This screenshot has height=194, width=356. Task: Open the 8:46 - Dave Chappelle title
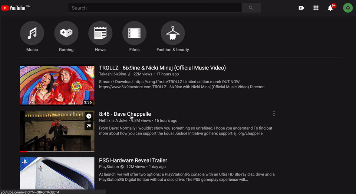(x=125, y=114)
